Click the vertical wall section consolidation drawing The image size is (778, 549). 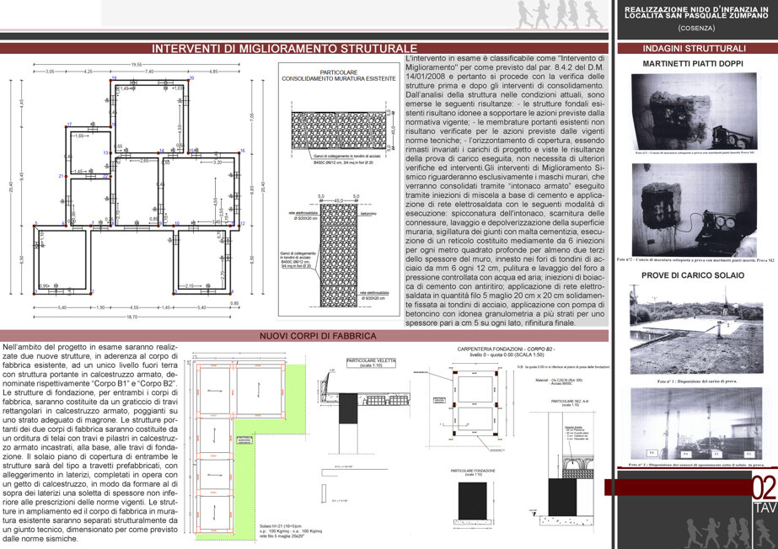click(338, 254)
